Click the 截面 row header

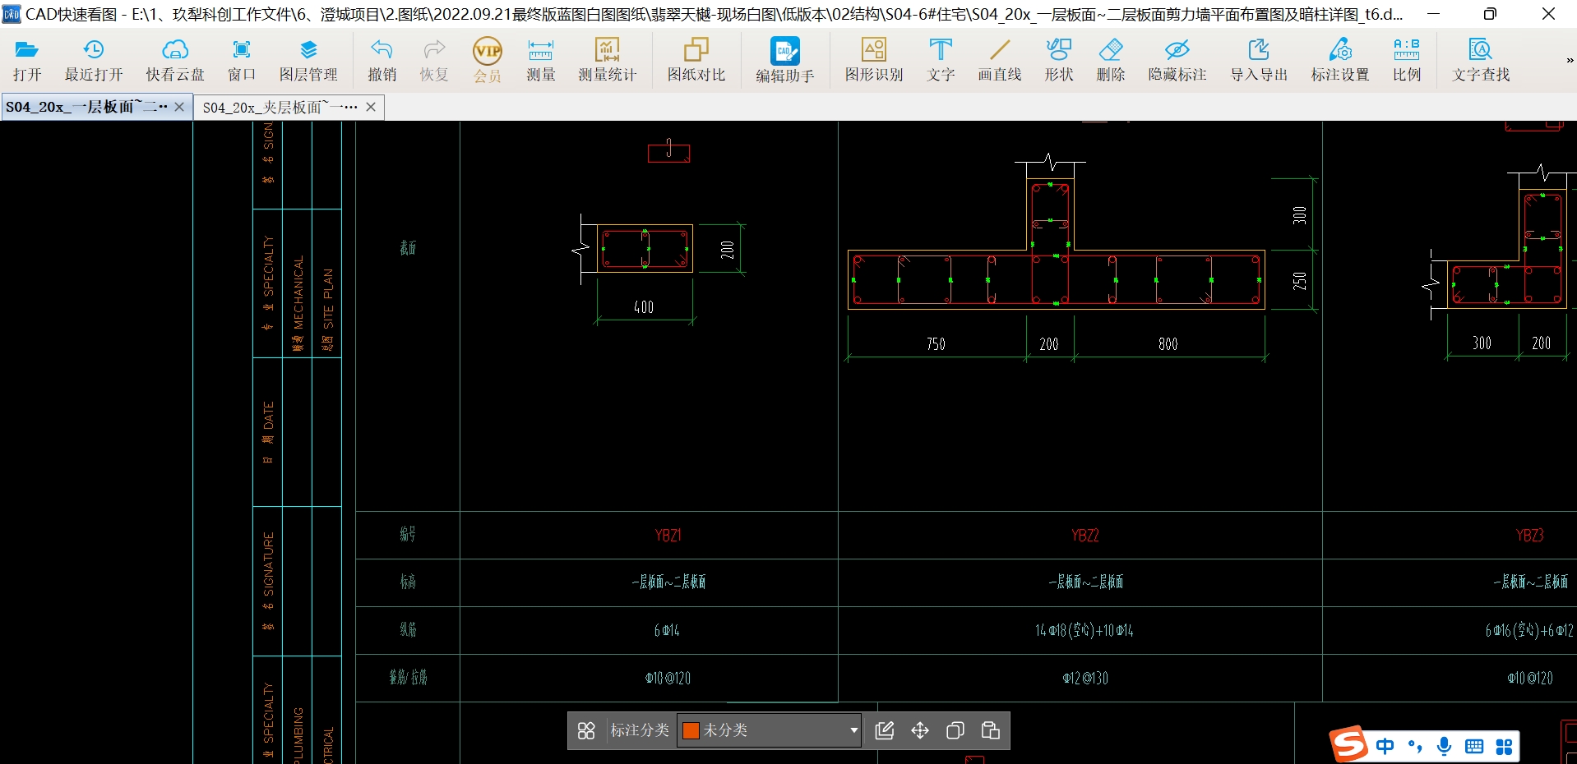[408, 248]
